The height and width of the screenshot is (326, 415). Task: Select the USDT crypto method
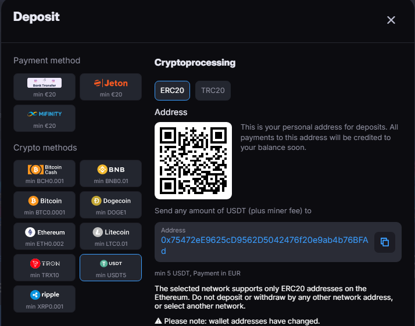click(x=110, y=267)
